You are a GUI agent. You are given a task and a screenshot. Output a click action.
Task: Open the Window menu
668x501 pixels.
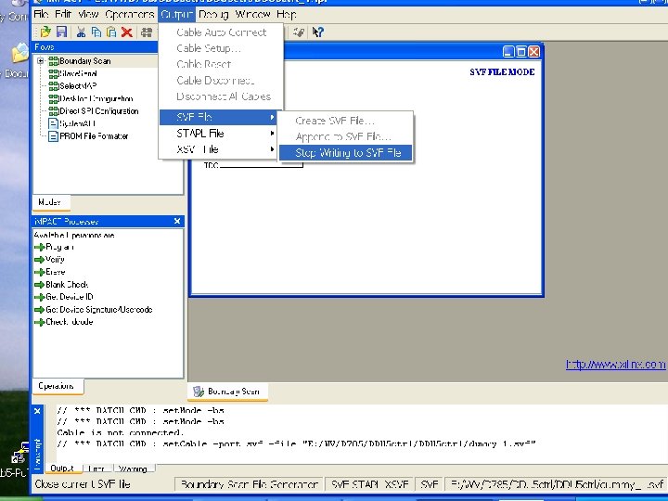coord(252,15)
